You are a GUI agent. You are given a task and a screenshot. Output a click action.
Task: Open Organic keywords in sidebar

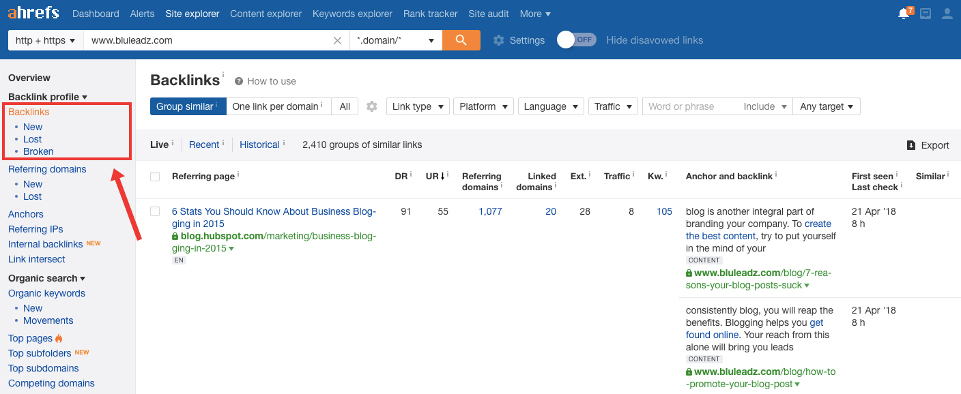tap(46, 293)
